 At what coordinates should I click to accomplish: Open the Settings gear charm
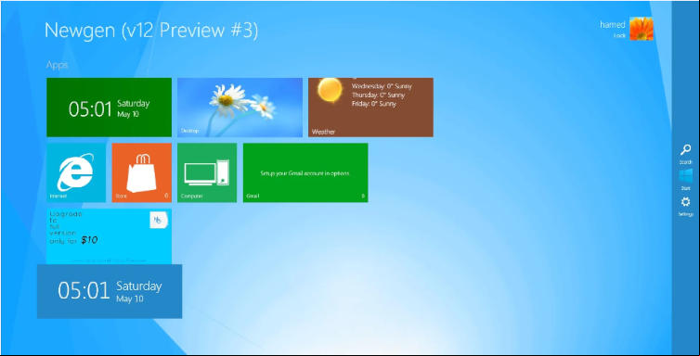(685, 202)
